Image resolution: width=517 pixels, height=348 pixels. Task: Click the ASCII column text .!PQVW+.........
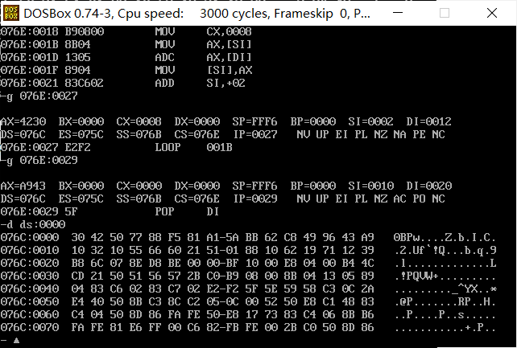pos(445,276)
